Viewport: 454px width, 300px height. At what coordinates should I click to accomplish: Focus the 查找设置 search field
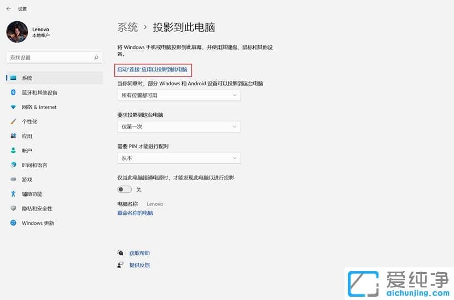[54, 57]
